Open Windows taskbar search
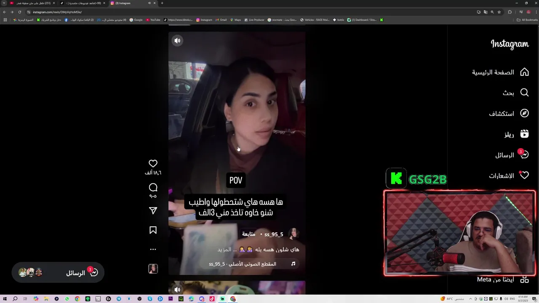Image resolution: width=539 pixels, height=303 pixels. (x=15, y=299)
